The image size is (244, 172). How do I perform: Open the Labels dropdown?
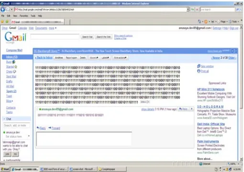tap(105, 58)
